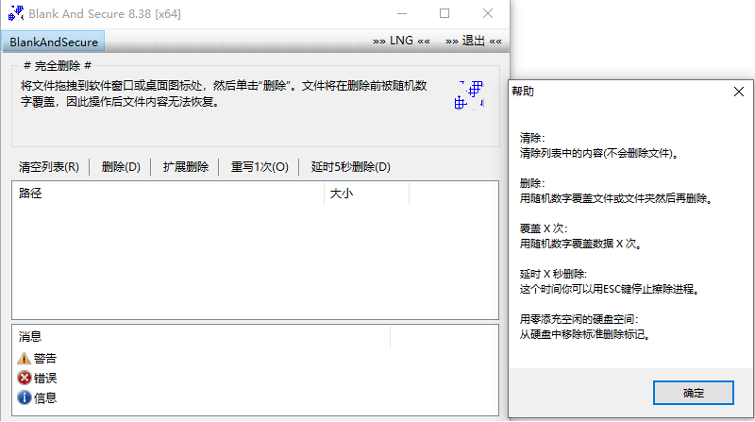Click the blue dotted logo in delete panel
This screenshot has width=755, height=422.
click(469, 95)
